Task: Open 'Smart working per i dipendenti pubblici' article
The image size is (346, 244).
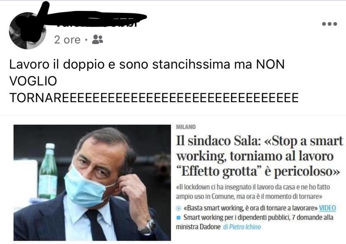Action: point(255,222)
